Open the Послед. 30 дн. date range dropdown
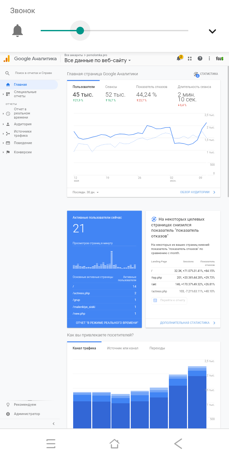Screen dimensions: 229x459 coord(86,192)
